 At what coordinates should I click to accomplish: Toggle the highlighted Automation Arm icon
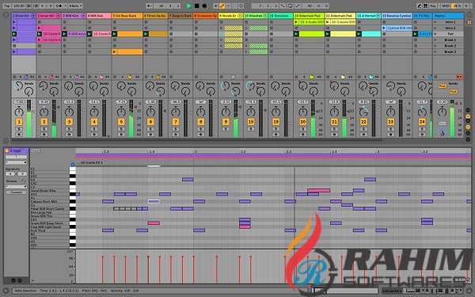click(222, 6)
